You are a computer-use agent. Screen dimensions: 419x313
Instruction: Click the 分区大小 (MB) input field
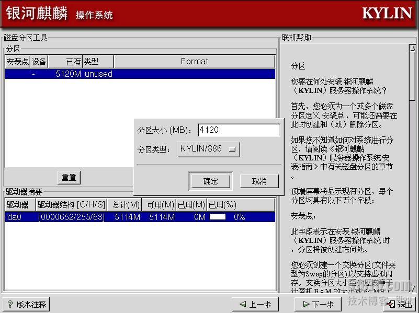coord(239,130)
